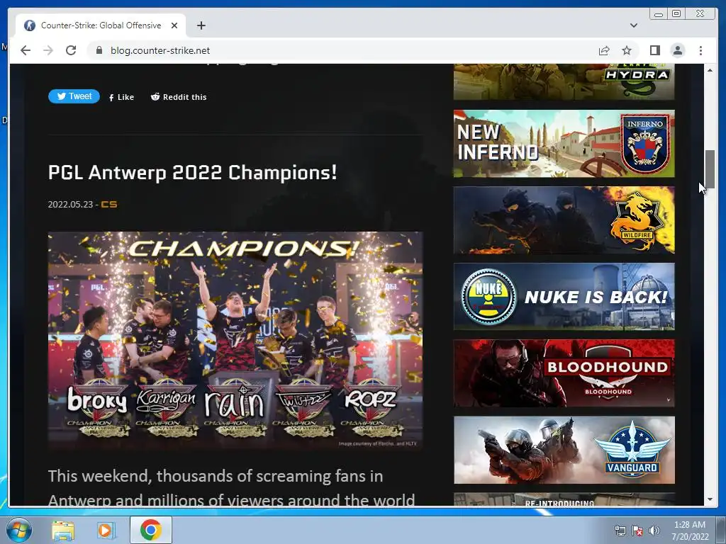Open network status tray icon
This screenshot has height=544, width=726.
(620, 531)
